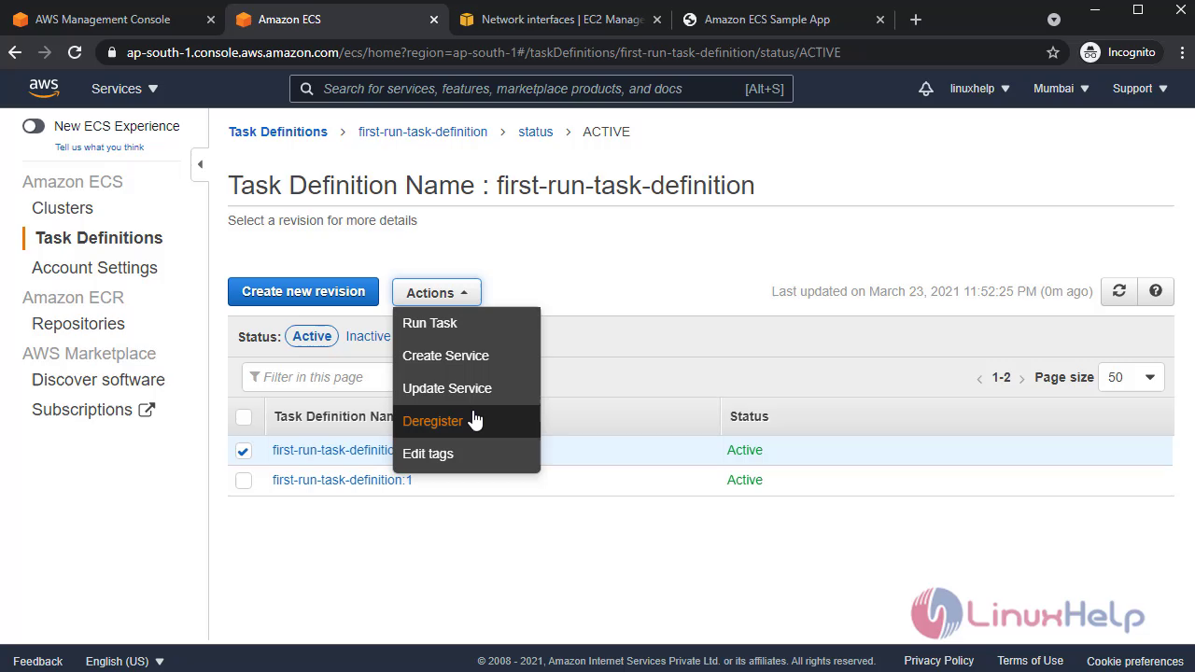The width and height of the screenshot is (1195, 672).
Task: Click the browser reload icon
Action: [75, 52]
